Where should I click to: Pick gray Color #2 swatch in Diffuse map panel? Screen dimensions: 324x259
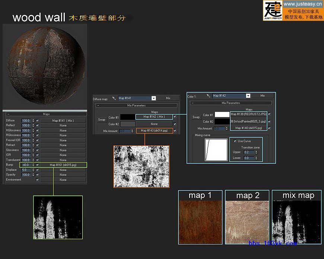pyautogui.click(x=128, y=124)
